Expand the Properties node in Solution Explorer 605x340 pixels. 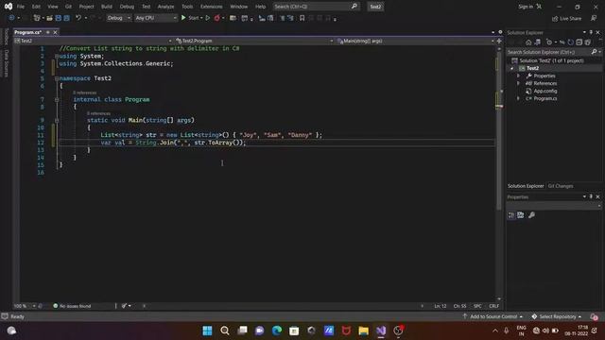coord(518,76)
